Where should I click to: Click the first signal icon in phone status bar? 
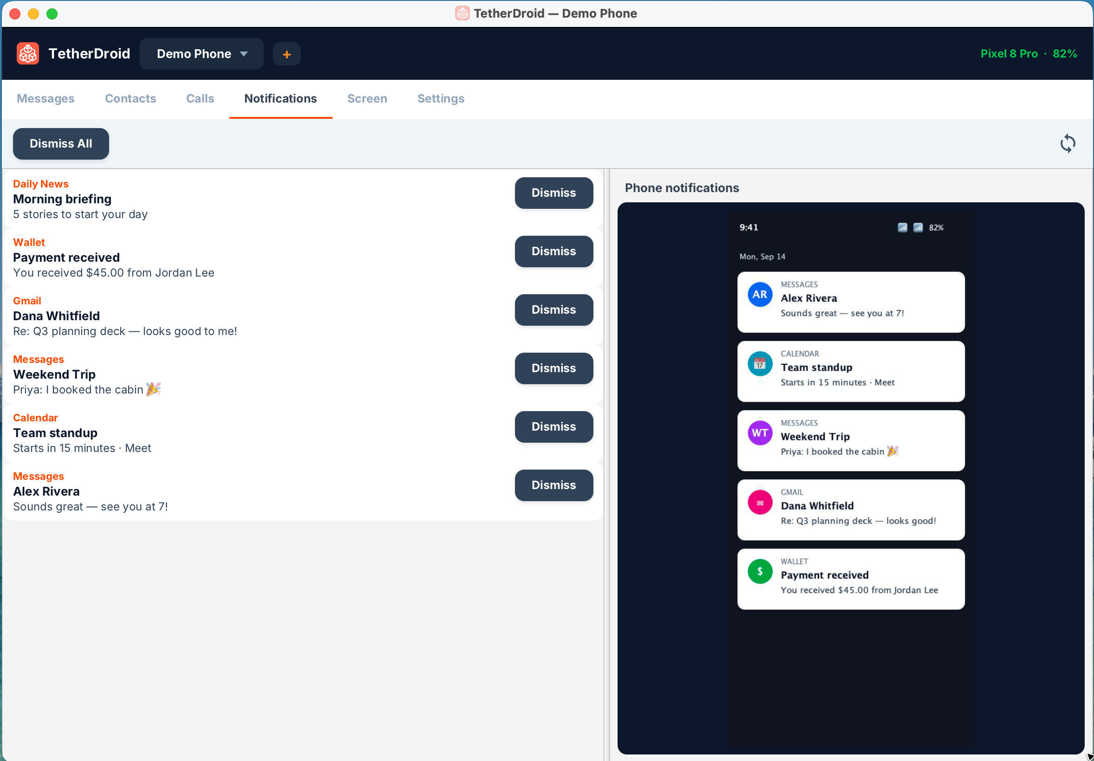point(902,228)
